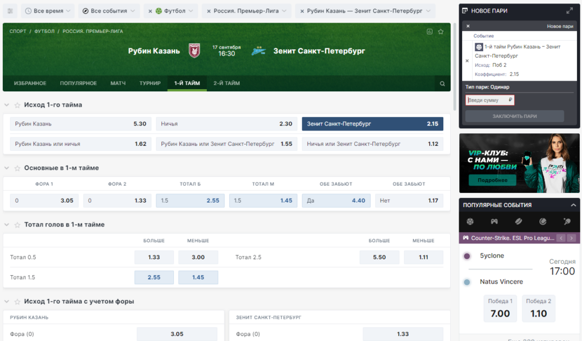Open match statistics icon in header

[430, 32]
